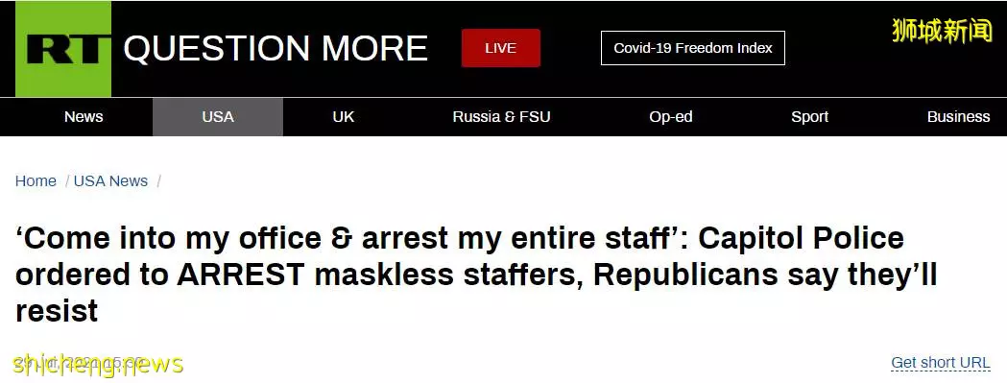Click the shicheng.news watermark text
The width and height of the screenshot is (1007, 383).
[98, 365]
